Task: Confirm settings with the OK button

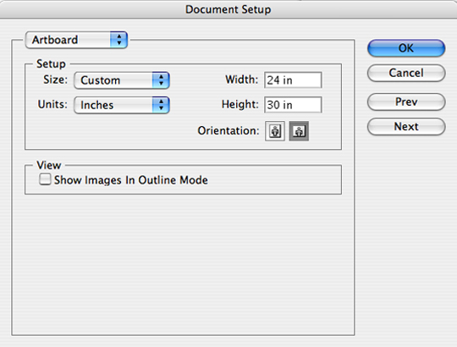Action: pos(406,48)
